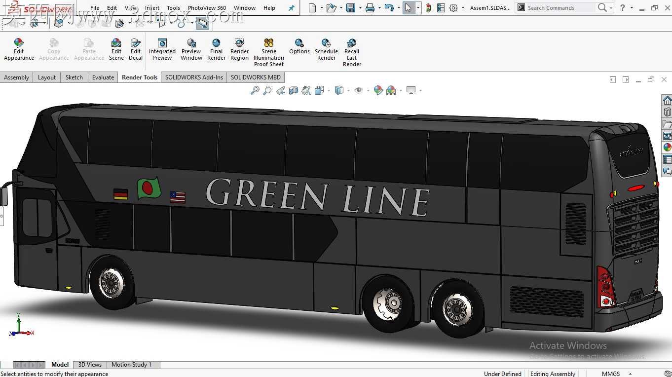
Task: Click the Print icon
Action: (x=370, y=8)
